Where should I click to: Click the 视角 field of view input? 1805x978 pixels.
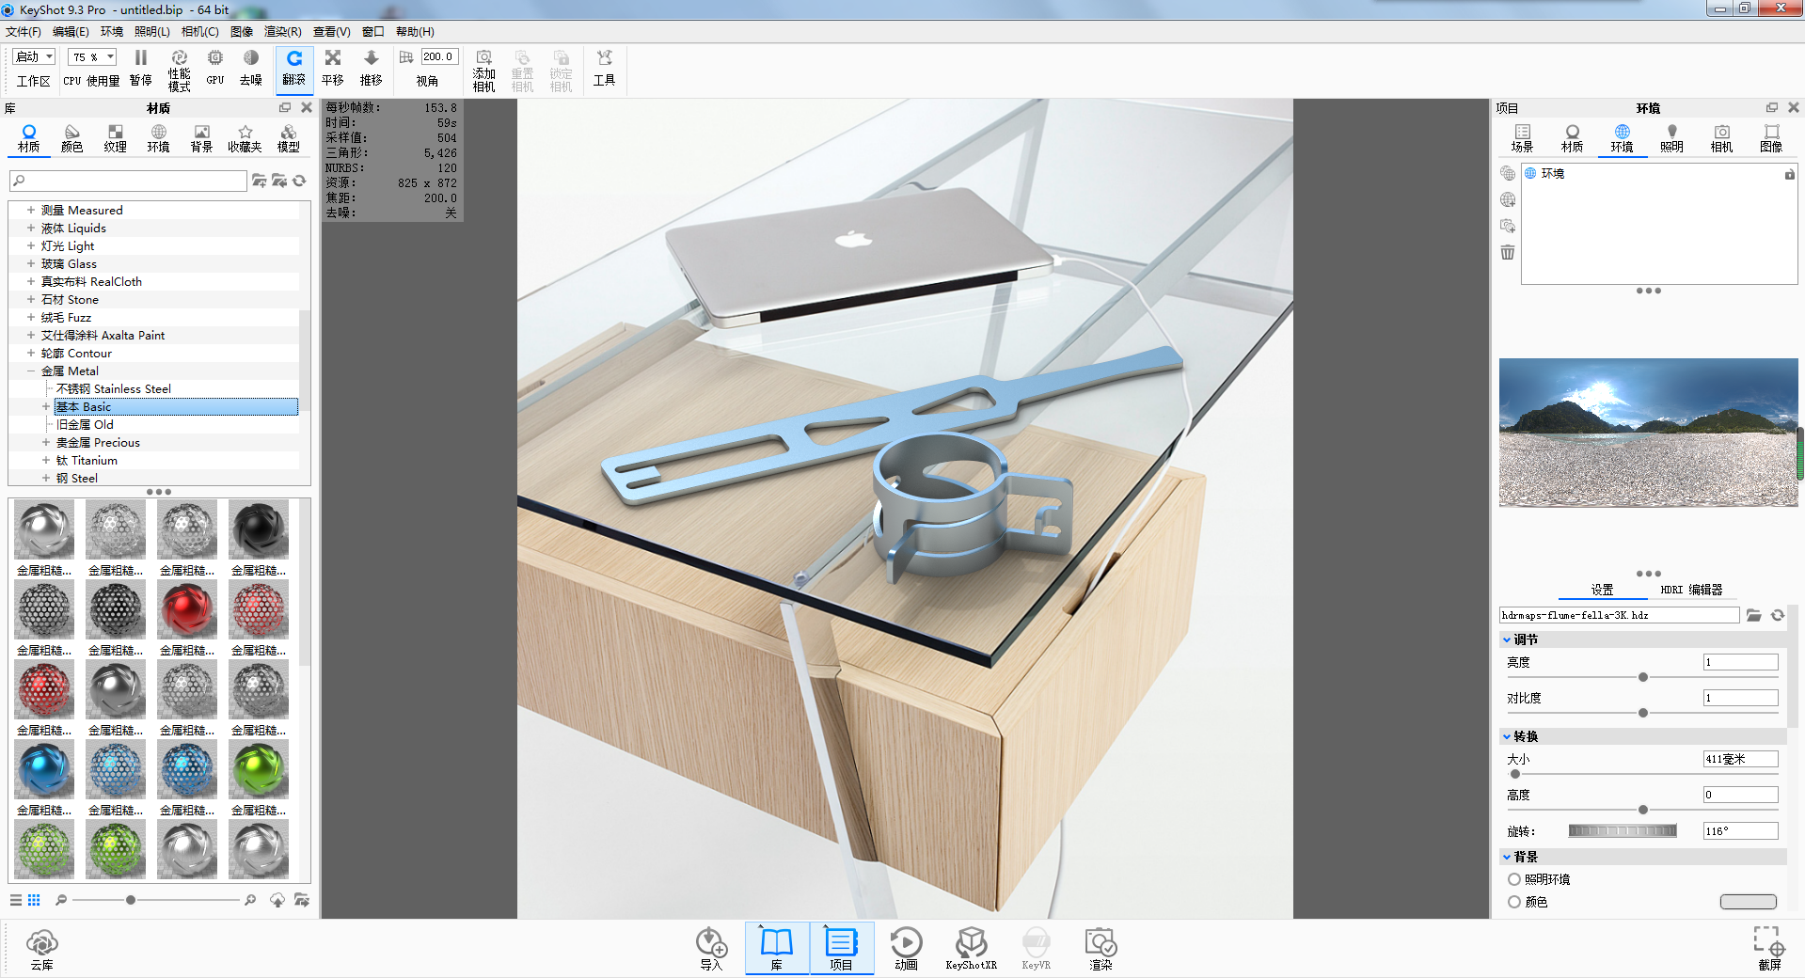439,57
